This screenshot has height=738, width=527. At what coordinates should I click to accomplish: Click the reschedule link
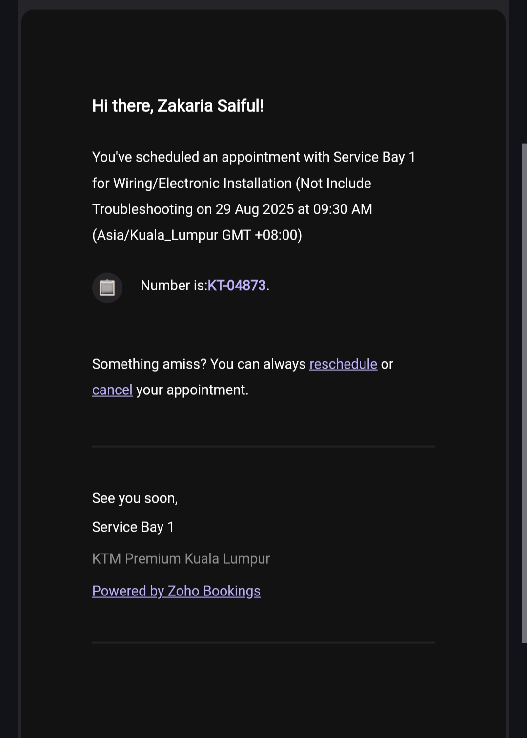tap(343, 364)
